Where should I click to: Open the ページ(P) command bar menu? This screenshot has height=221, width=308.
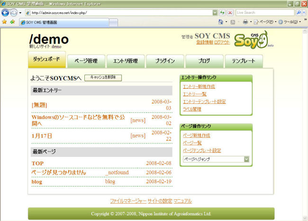point(265,22)
